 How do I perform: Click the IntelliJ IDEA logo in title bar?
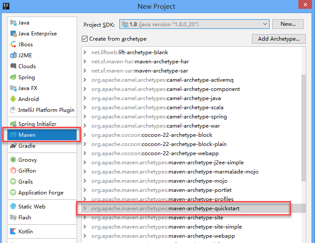pyautogui.click(x=6, y=6)
